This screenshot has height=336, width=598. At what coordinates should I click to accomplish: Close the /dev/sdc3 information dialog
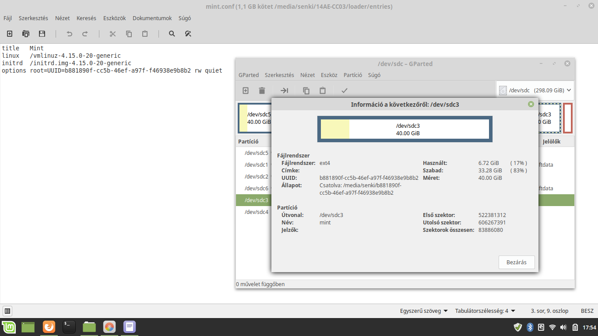pyautogui.click(x=531, y=104)
